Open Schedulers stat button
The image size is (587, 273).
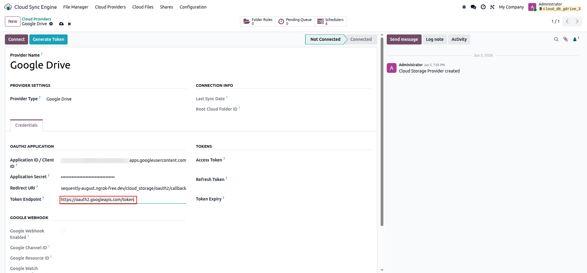point(330,21)
